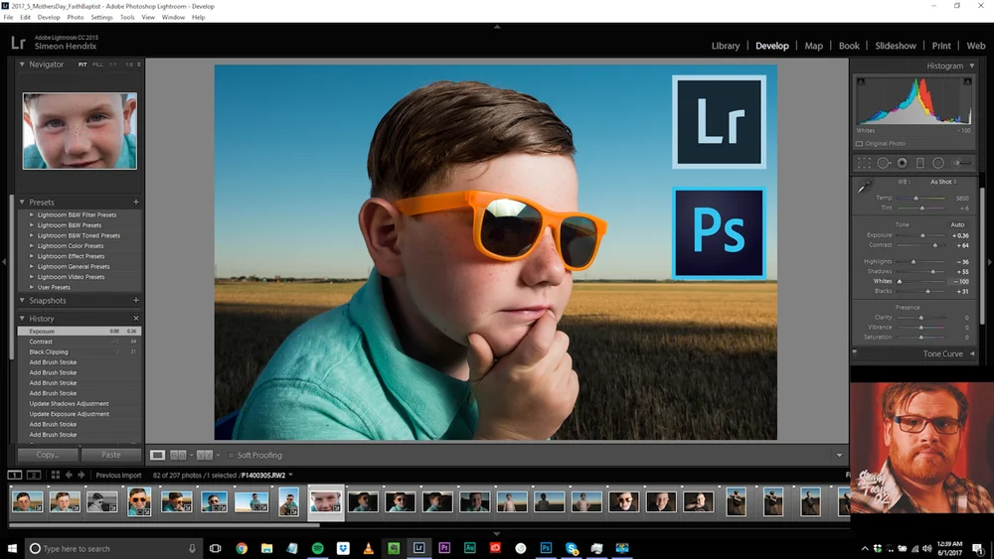Click the Whites slider handle

(899, 281)
